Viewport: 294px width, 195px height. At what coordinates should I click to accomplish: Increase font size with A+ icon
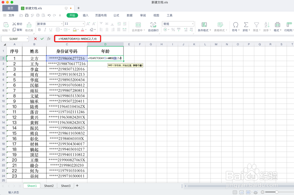pyautogui.click(x=88, y=24)
